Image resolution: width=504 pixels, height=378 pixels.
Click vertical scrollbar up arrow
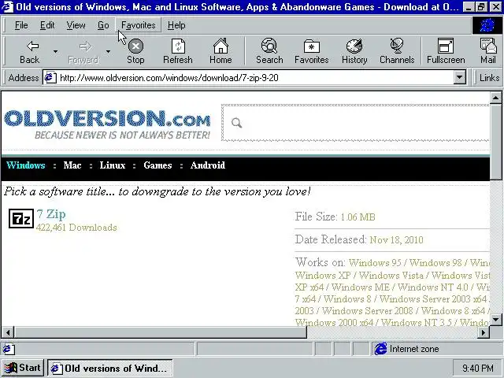(495, 98)
